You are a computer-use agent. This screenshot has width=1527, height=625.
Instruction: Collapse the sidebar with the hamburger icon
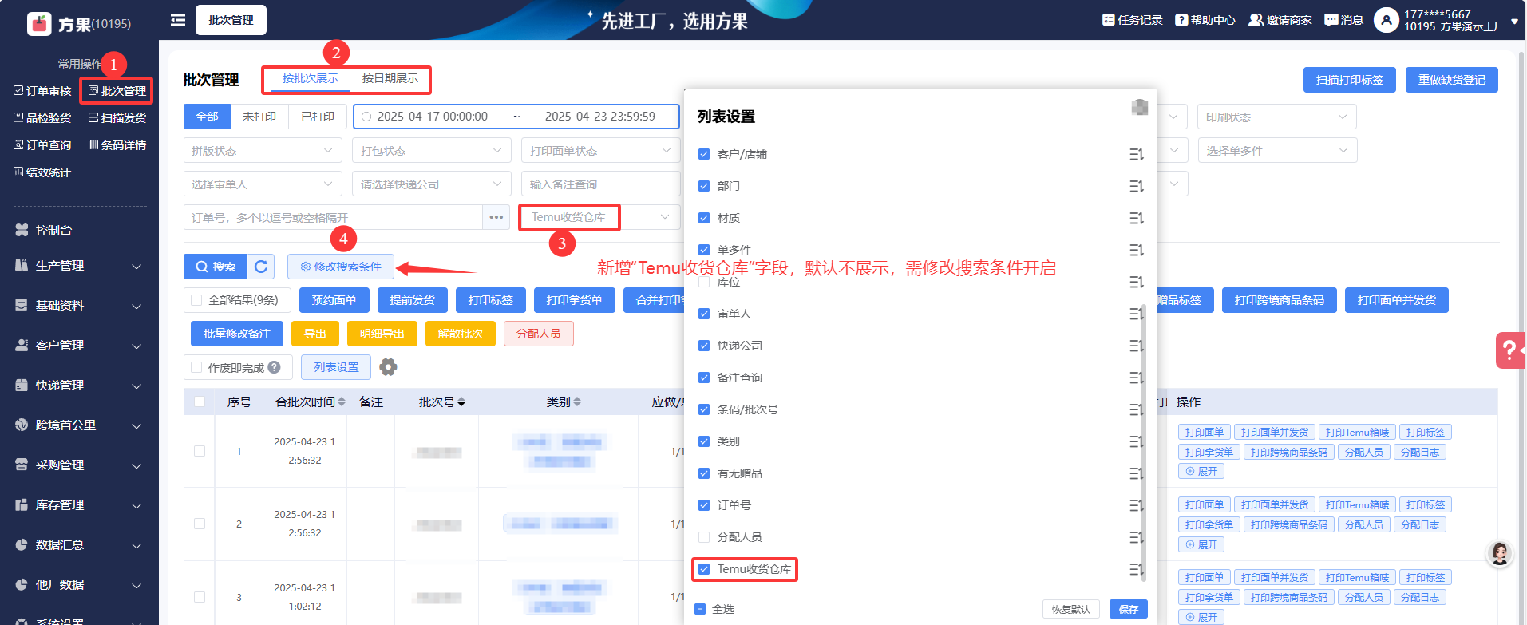pos(178,20)
